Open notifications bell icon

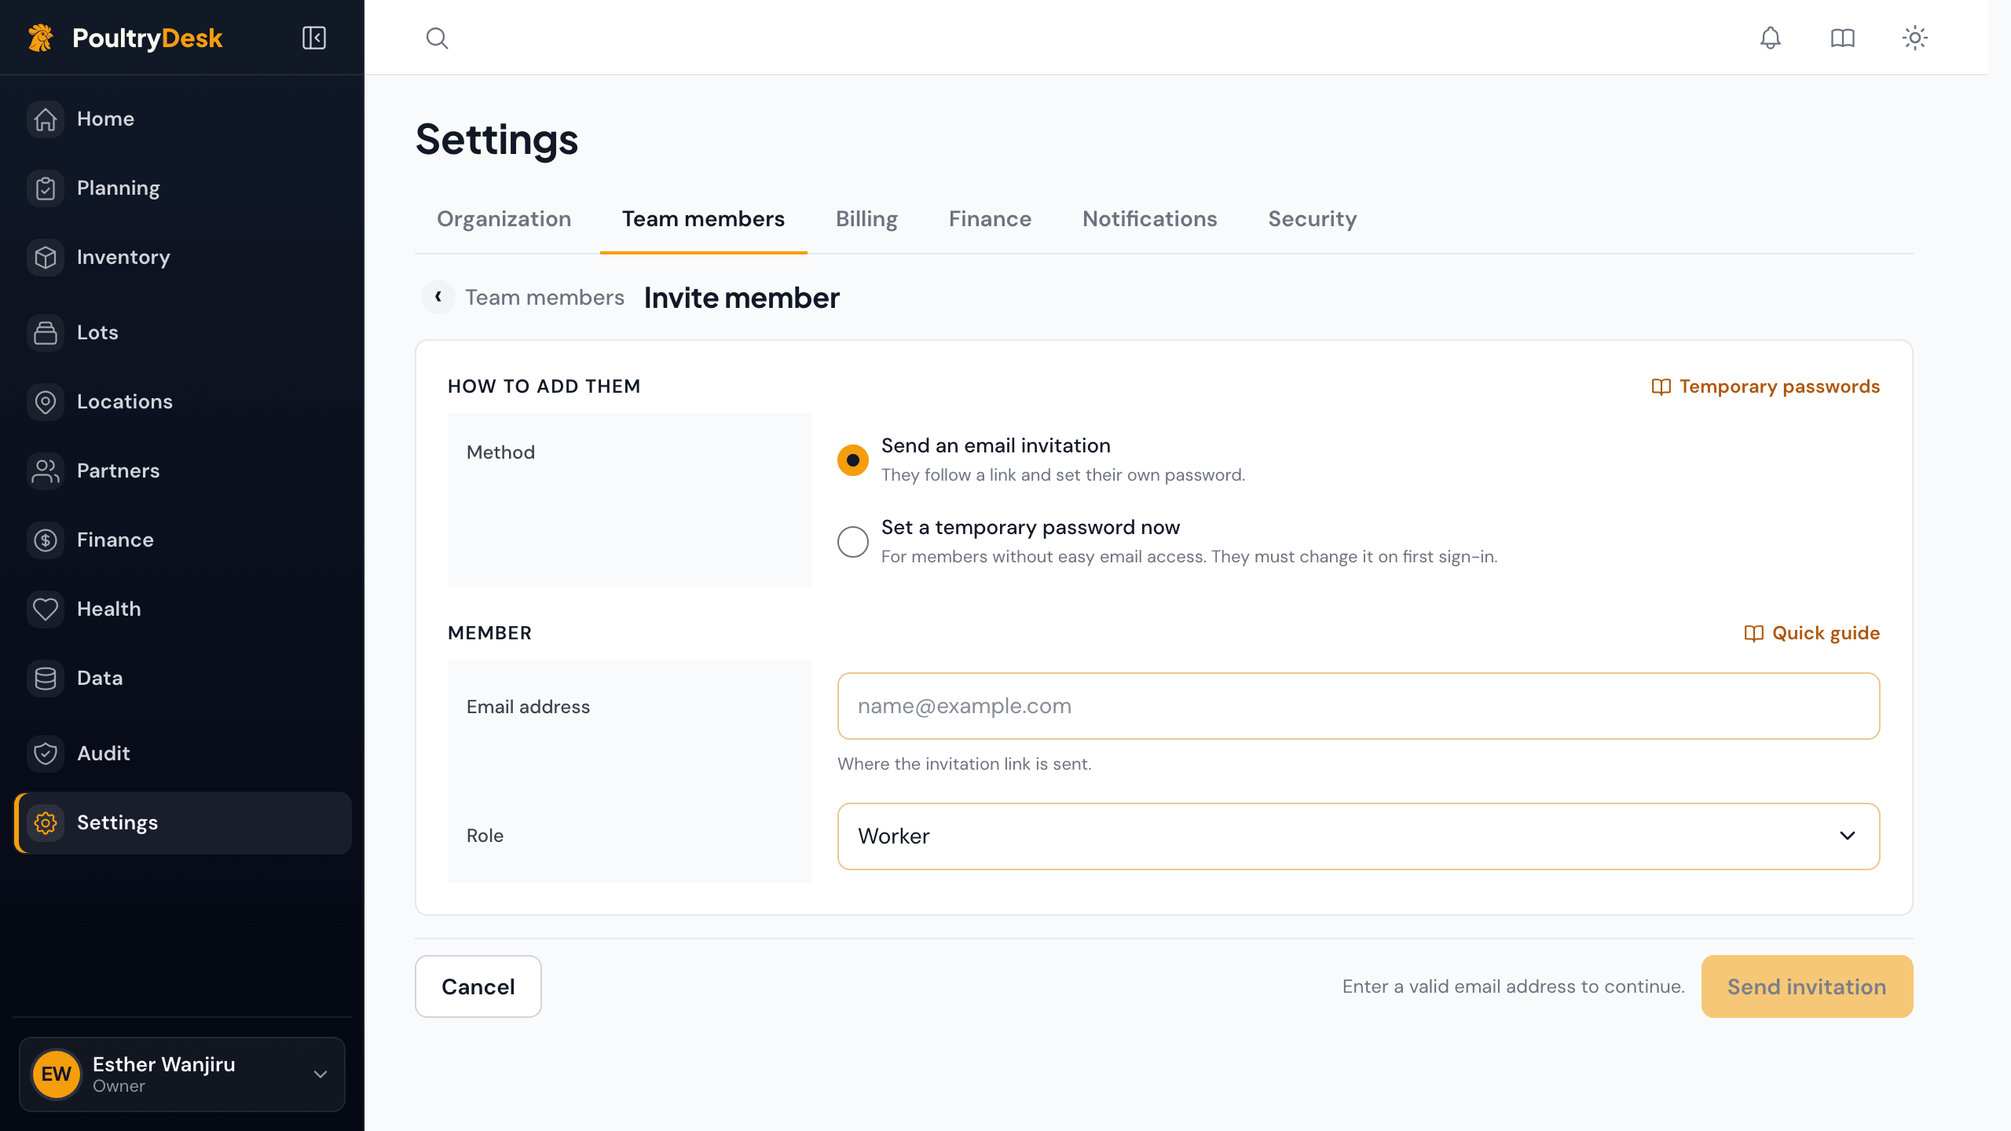point(1770,38)
